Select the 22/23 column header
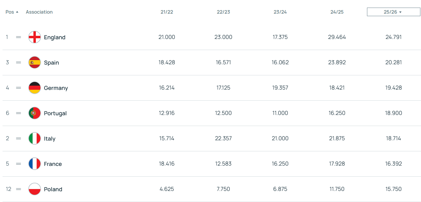 point(223,12)
